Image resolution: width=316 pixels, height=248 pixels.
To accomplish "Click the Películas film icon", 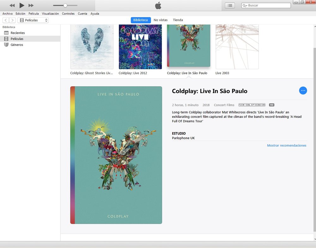I will (6, 39).
